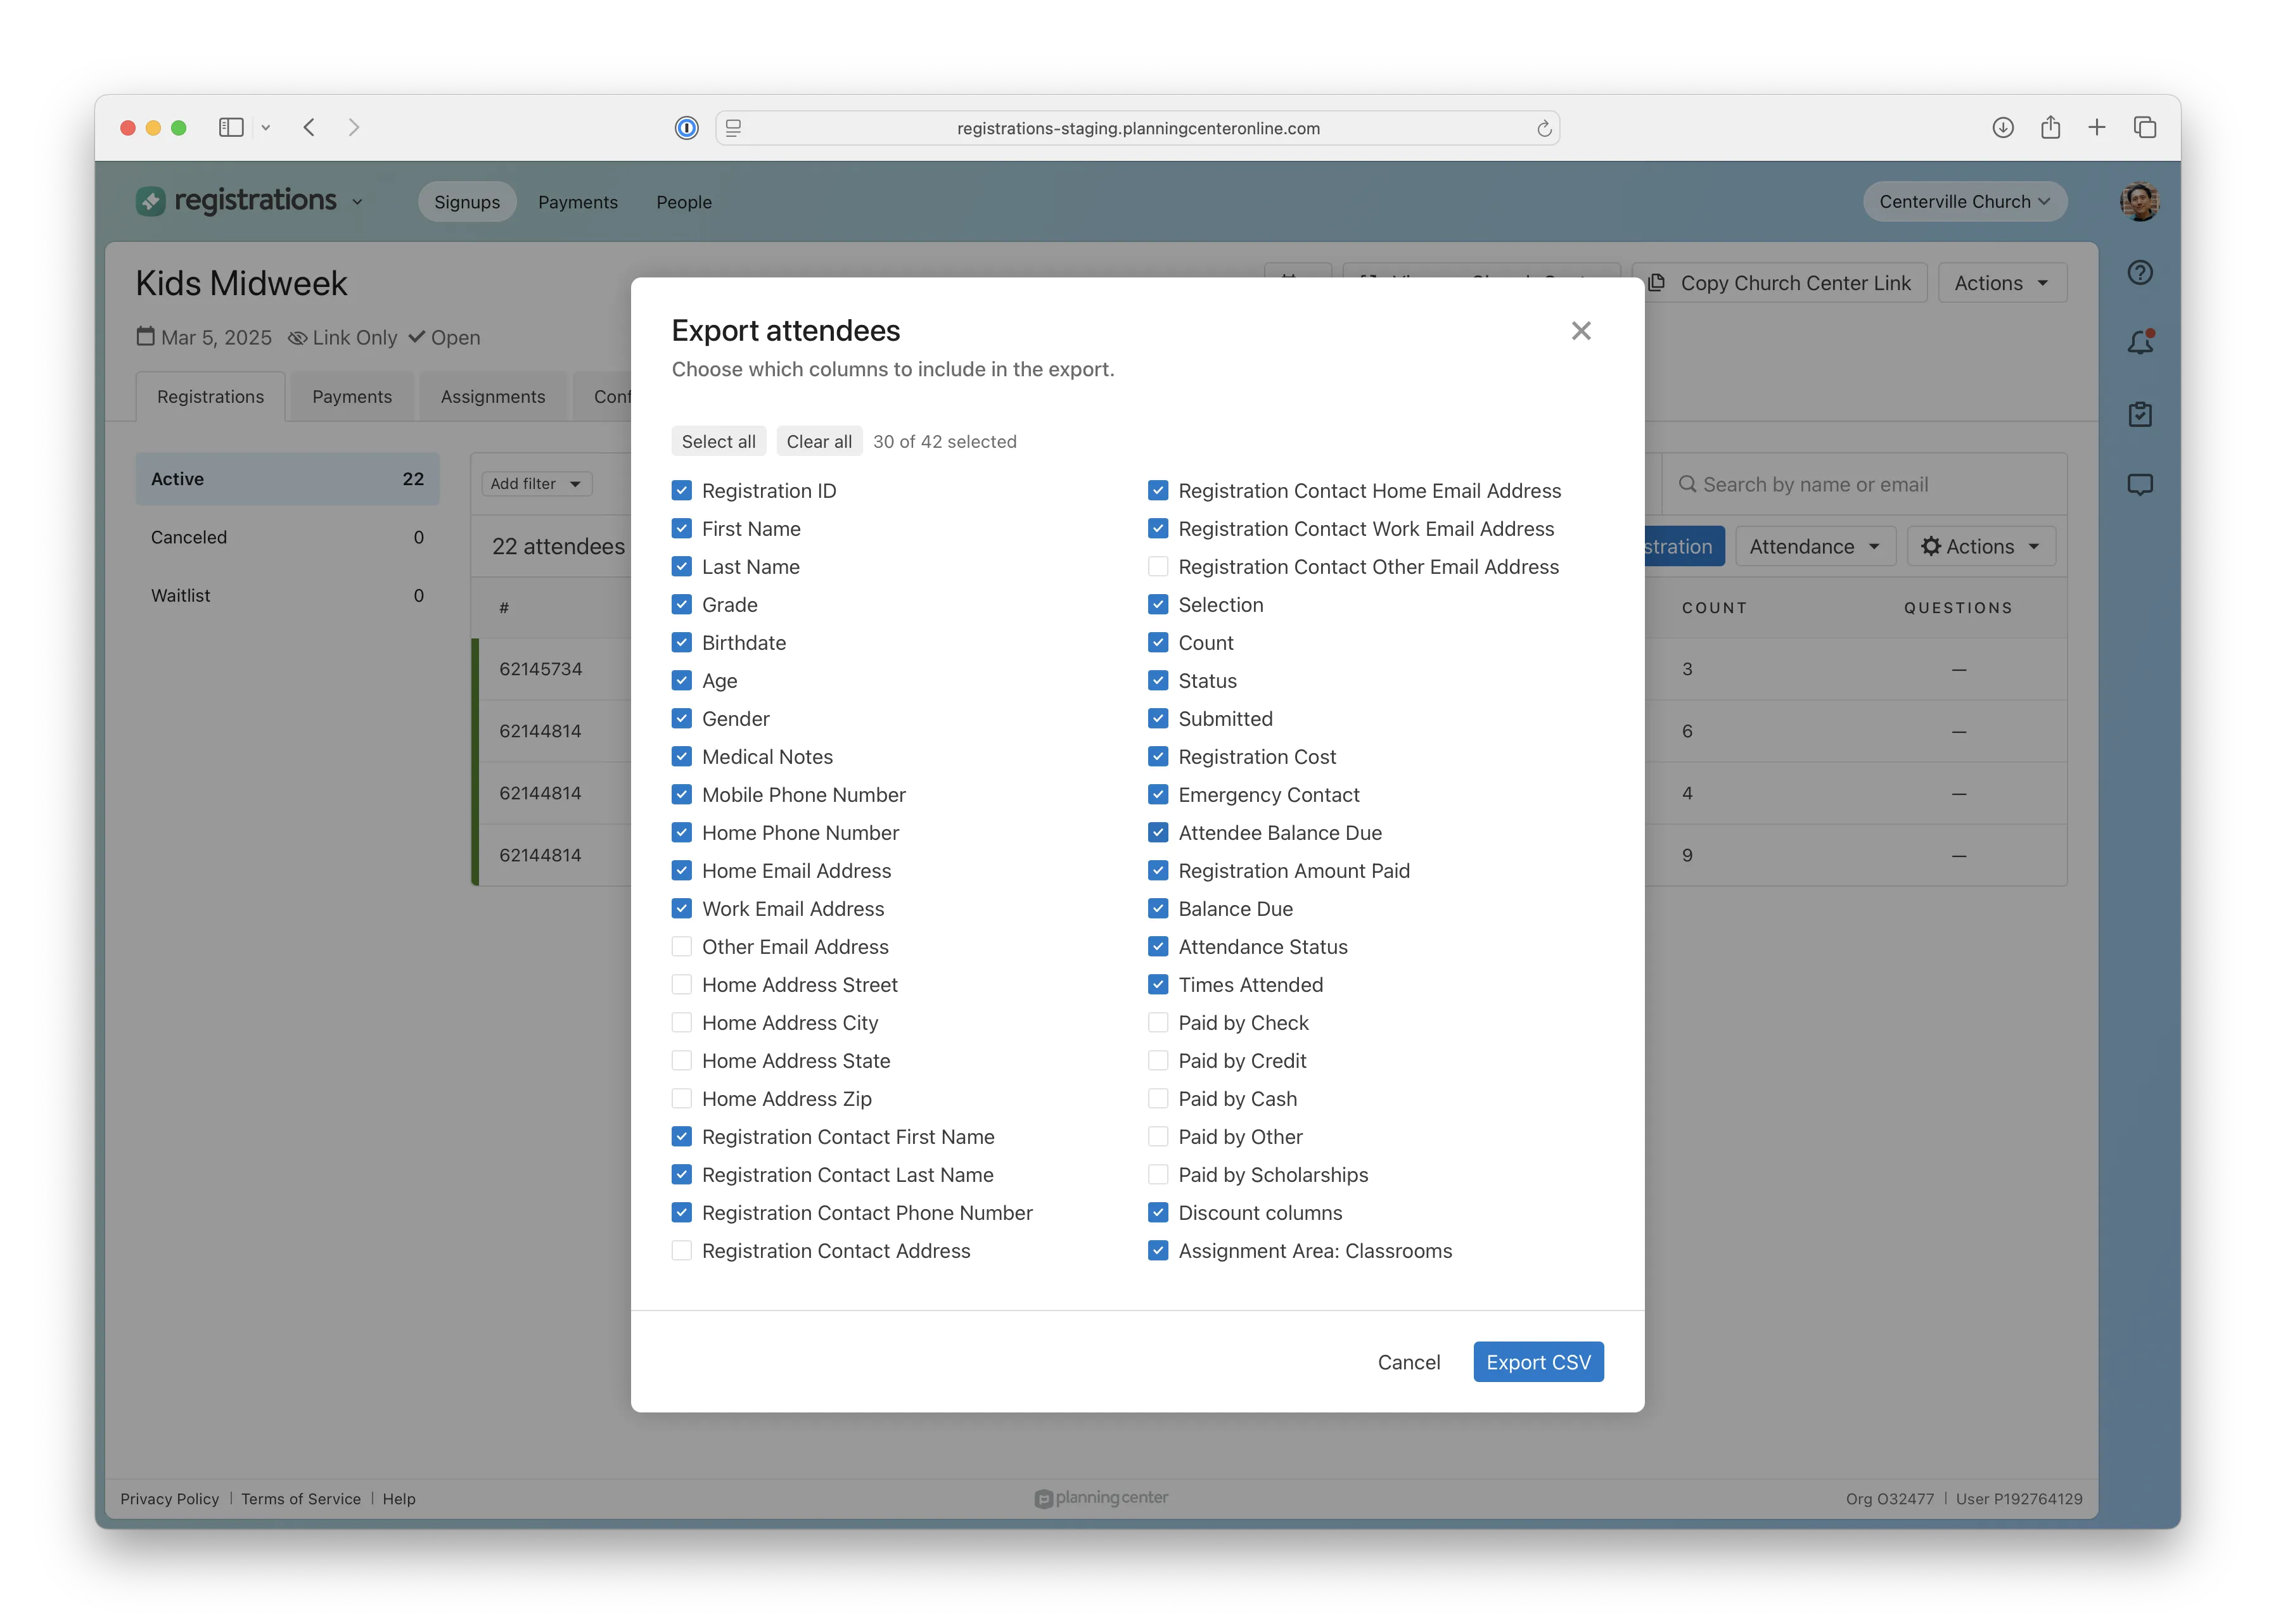2276x1624 pixels.
Task: Open a new tab with plus icon
Action: [x=2097, y=127]
